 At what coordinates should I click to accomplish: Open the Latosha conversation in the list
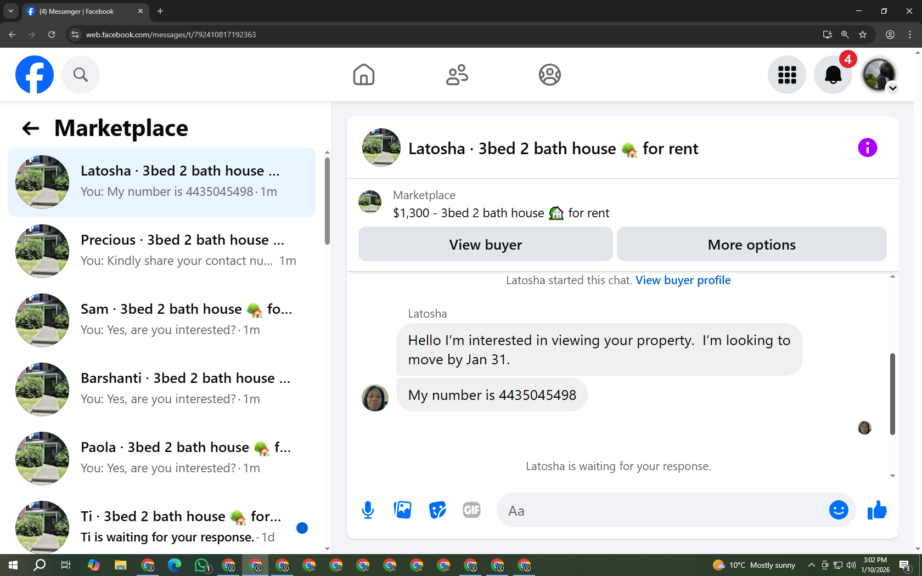tap(161, 182)
